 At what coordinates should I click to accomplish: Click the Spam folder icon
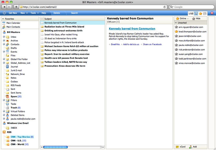pyautogui.click(x=8, y=96)
